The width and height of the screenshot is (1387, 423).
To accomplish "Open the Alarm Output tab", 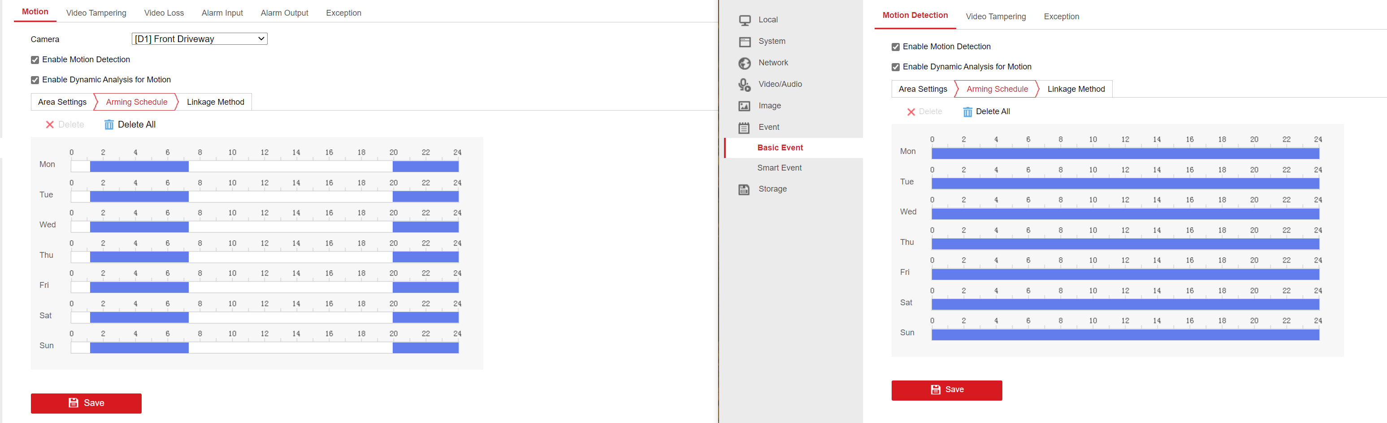I will (x=284, y=13).
